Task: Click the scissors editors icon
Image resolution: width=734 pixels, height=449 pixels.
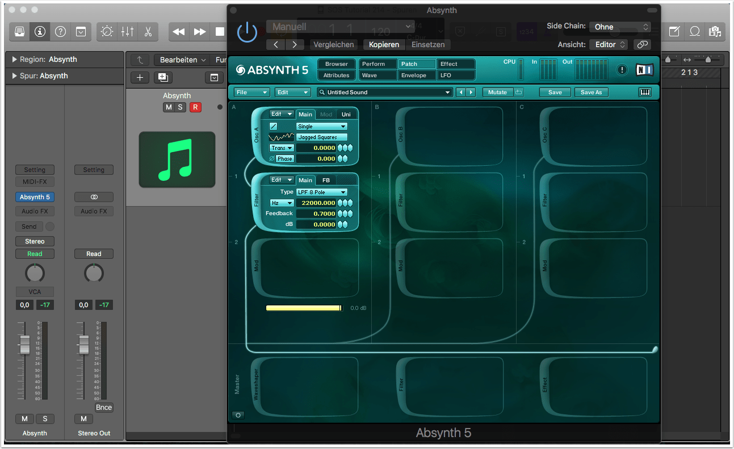Action: click(x=148, y=32)
